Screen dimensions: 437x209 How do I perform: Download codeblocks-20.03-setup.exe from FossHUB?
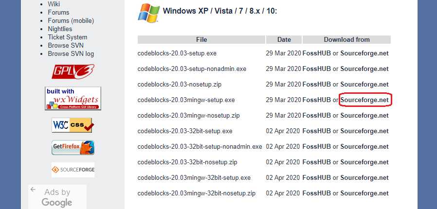pos(317,53)
